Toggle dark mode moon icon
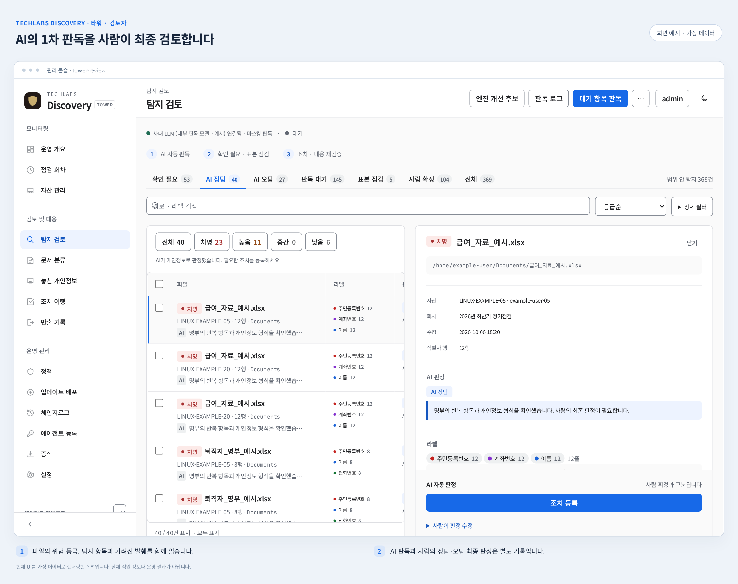 pyautogui.click(x=704, y=98)
